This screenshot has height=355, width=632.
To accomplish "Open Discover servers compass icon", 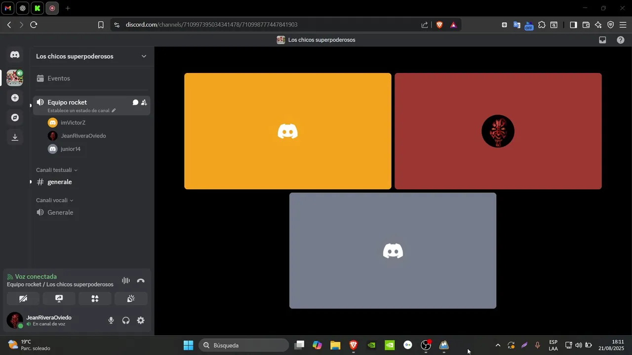I will 15,117.
